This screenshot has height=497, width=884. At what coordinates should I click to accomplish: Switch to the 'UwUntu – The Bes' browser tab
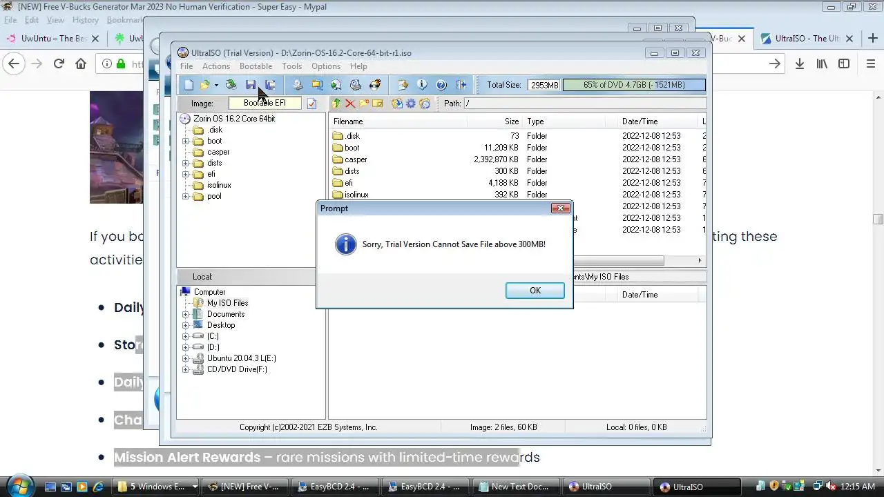click(x=52, y=39)
